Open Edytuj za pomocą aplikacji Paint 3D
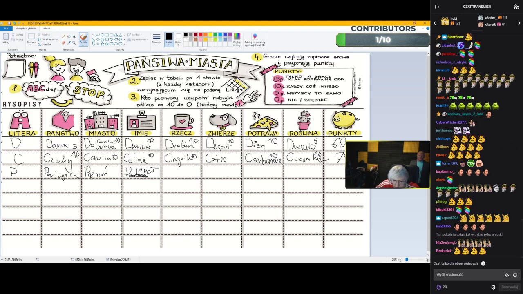Image resolution: width=523 pixels, height=294 pixels. pyautogui.click(x=255, y=39)
